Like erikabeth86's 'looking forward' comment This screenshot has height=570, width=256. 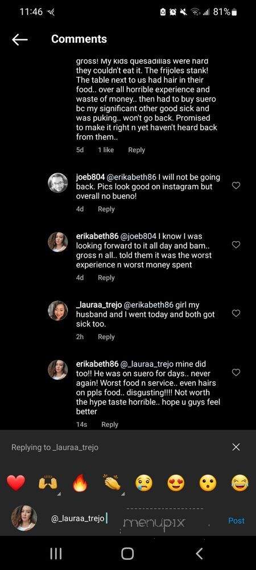point(236,245)
